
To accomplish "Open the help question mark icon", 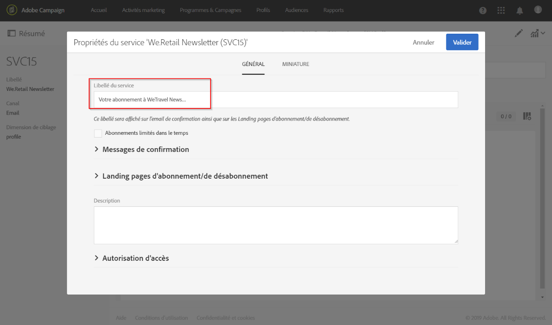I will [483, 11].
